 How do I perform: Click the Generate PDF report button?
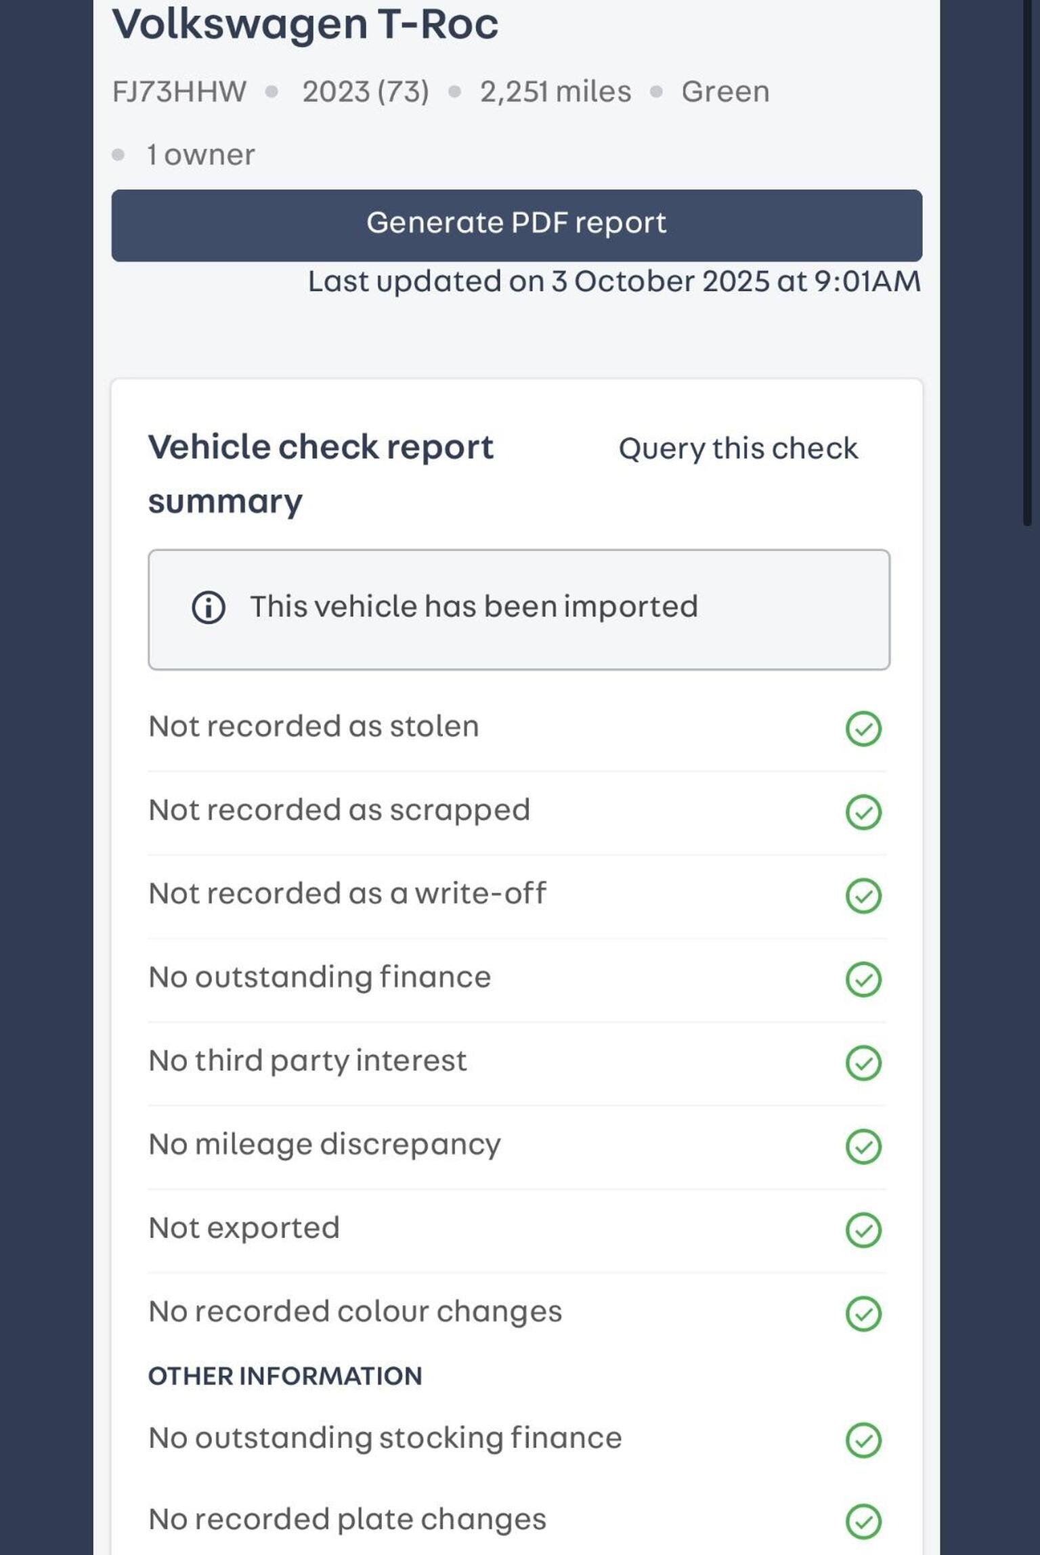coord(516,225)
